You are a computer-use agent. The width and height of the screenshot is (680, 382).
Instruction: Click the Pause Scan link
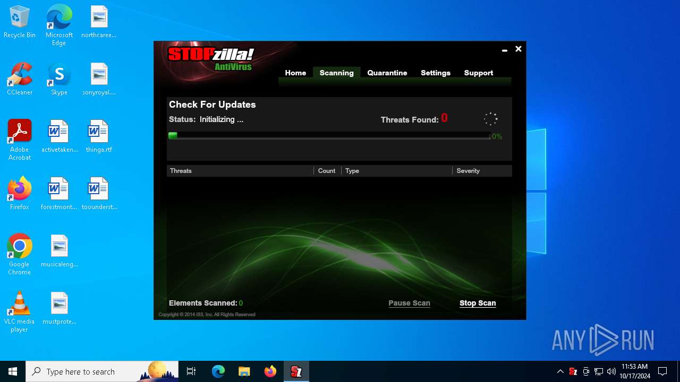click(x=409, y=303)
